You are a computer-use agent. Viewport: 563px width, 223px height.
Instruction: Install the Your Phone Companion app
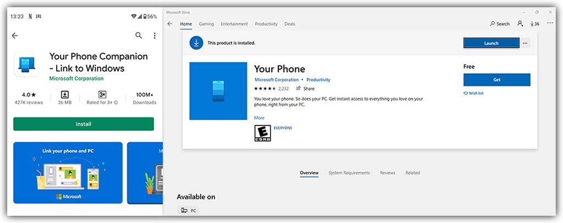pyautogui.click(x=84, y=124)
